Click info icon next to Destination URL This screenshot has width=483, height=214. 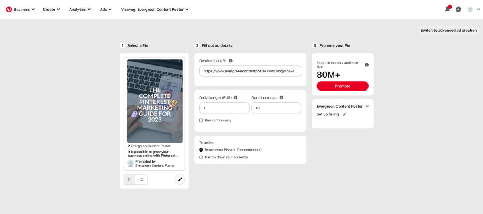pyautogui.click(x=231, y=61)
